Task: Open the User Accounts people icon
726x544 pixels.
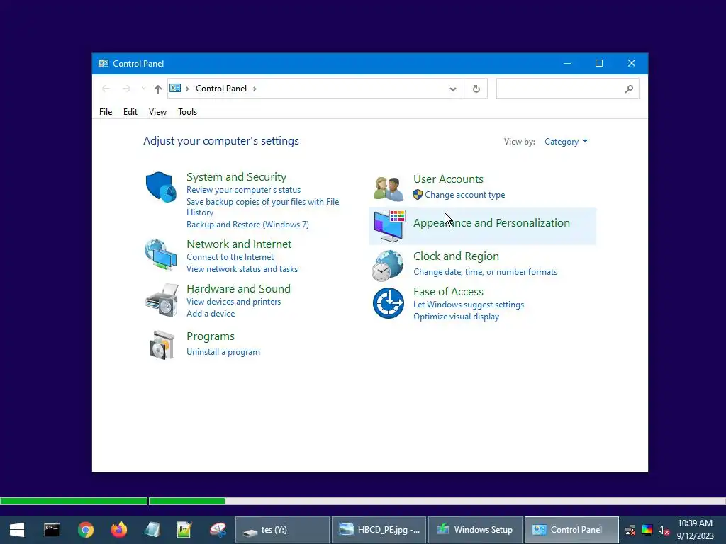Action: pyautogui.click(x=389, y=188)
